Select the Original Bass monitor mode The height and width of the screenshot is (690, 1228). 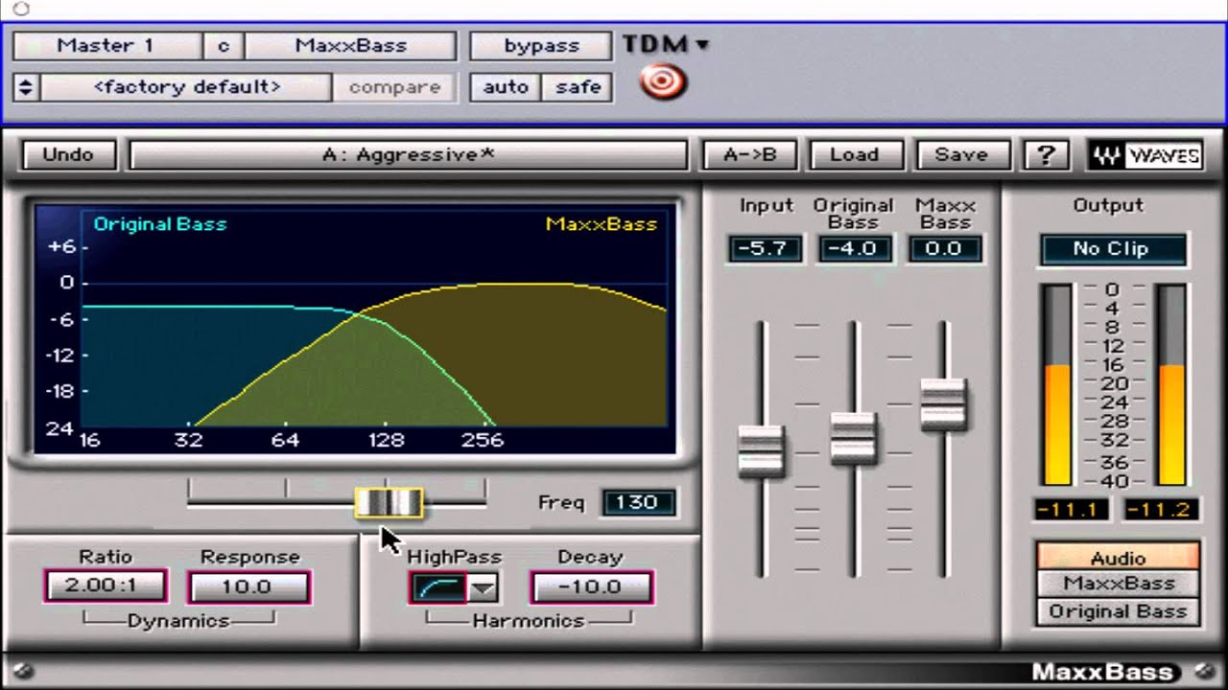pyautogui.click(x=1118, y=611)
